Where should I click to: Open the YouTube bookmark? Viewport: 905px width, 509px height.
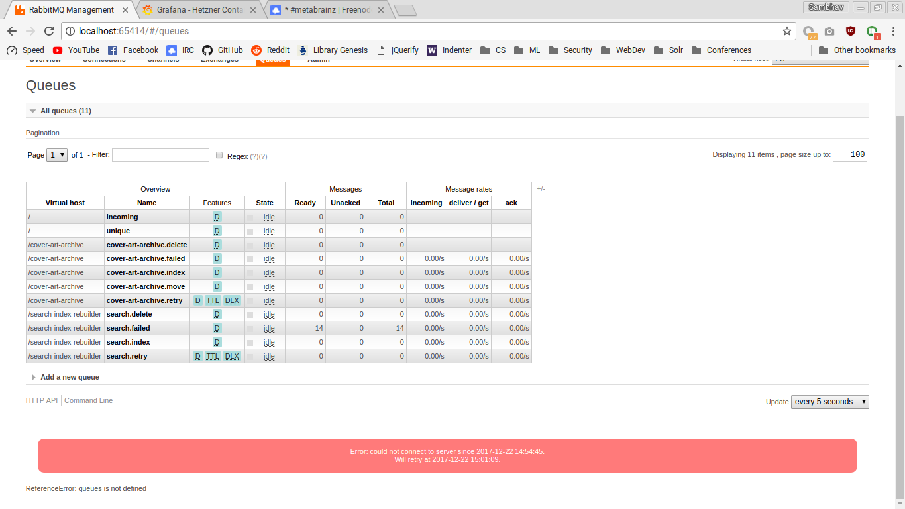coord(76,50)
